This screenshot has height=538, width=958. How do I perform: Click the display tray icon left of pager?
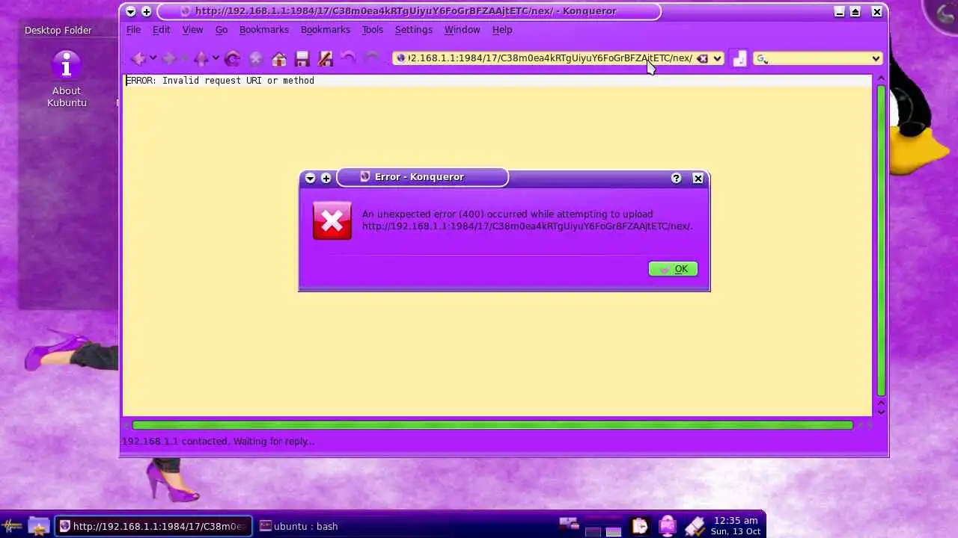pos(569,524)
